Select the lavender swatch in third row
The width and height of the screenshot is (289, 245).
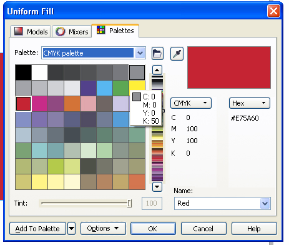coord(120,104)
